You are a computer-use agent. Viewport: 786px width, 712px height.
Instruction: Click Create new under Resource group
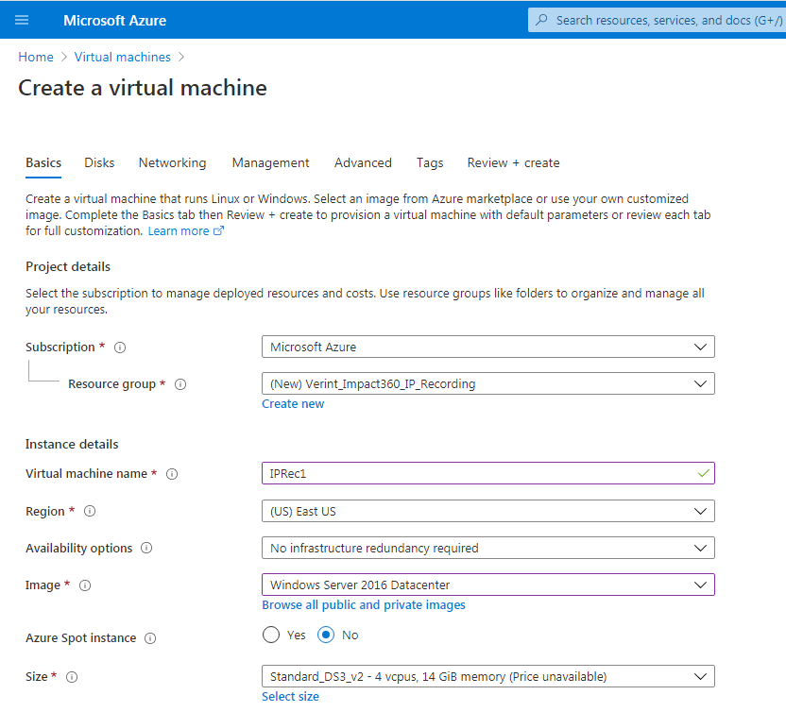pyautogui.click(x=293, y=403)
